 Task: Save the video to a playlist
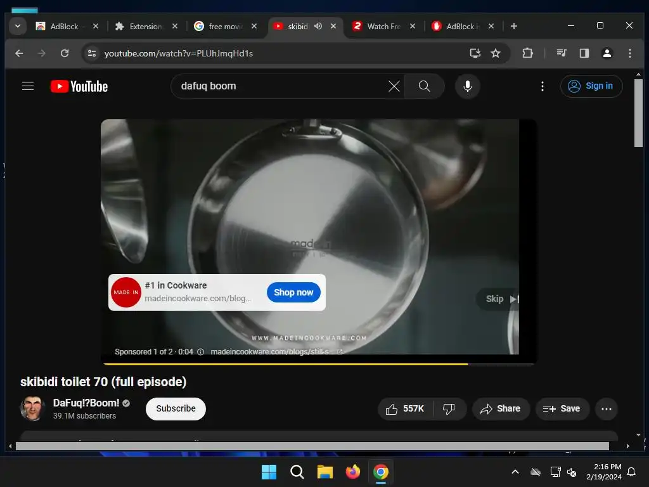click(562, 409)
